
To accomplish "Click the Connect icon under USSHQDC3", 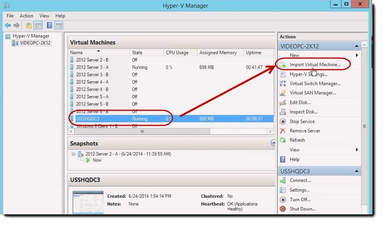I will tap(283, 180).
